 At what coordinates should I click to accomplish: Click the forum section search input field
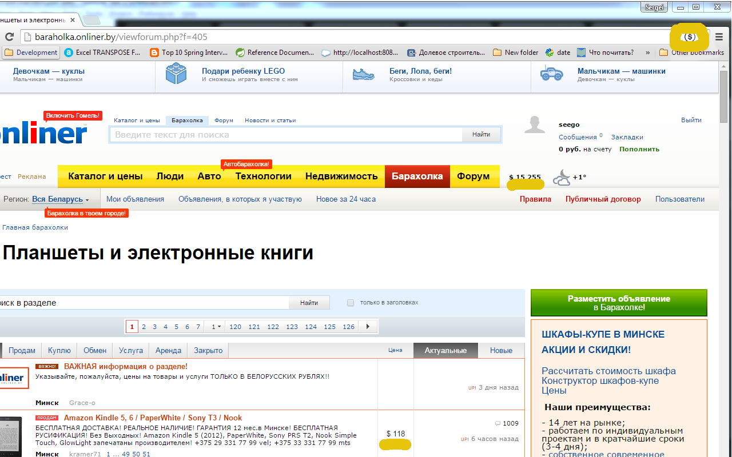tap(143, 302)
